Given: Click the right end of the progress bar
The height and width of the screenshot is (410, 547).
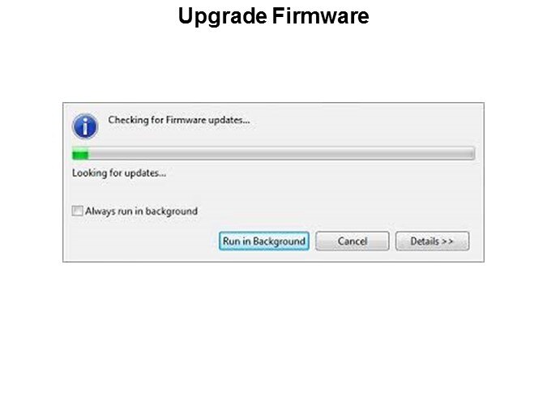Looking at the screenshot, I should click(x=472, y=154).
